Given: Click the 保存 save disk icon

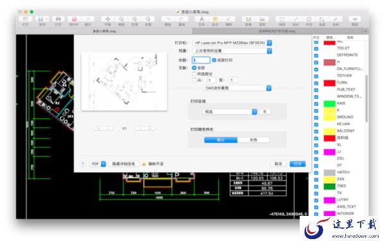Looking at the screenshot, I should coord(40,19).
